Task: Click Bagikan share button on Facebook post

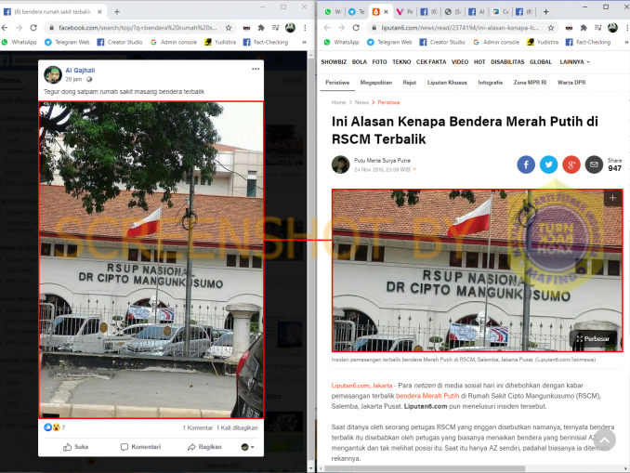Action: coord(205,447)
